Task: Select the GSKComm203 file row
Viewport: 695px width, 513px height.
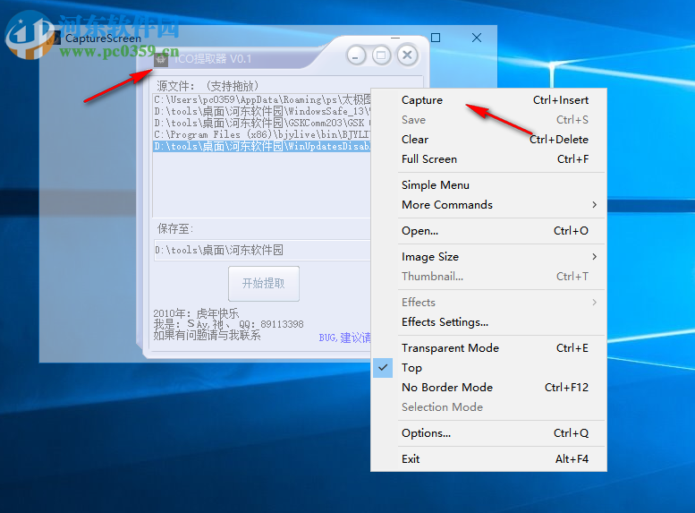Action: click(x=262, y=123)
